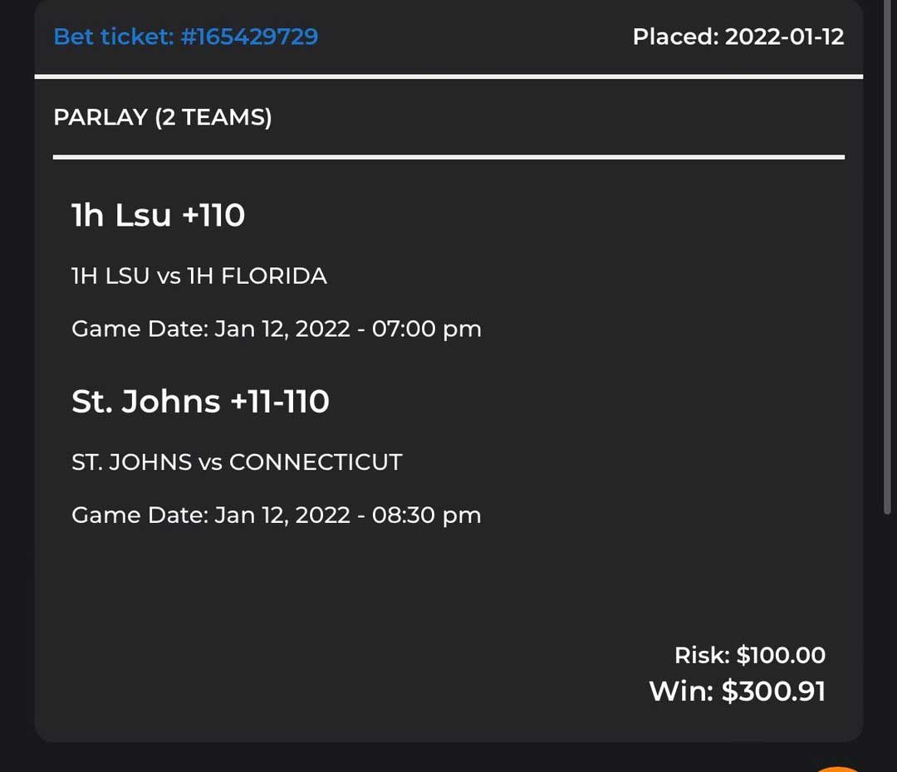Image resolution: width=897 pixels, height=772 pixels.
Task: Click the 1h Lsu +110 pick
Action: click(158, 215)
